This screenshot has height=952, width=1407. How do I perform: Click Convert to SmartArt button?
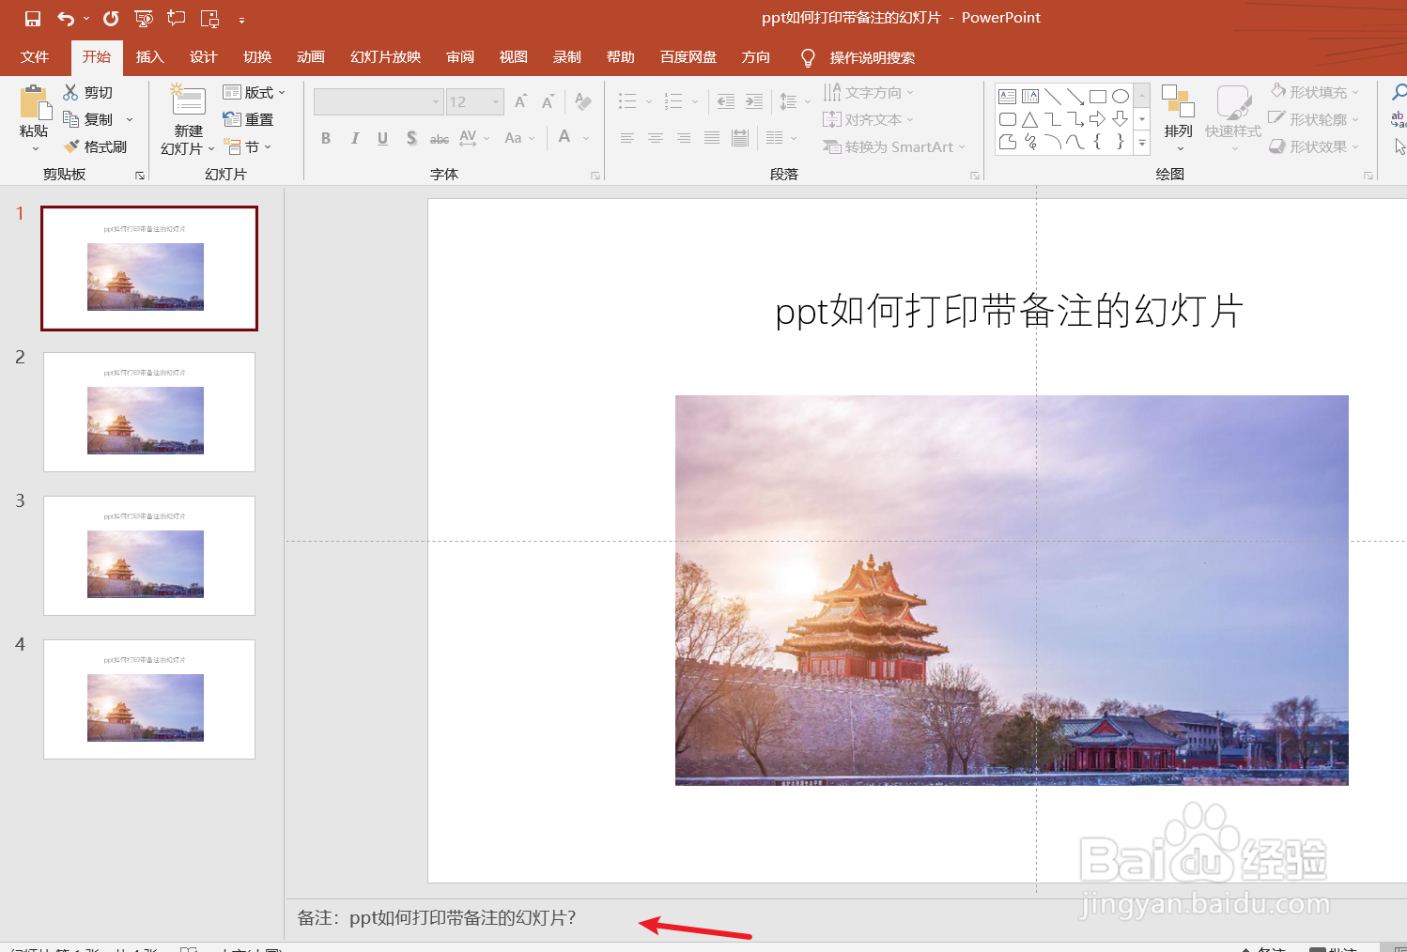[894, 146]
